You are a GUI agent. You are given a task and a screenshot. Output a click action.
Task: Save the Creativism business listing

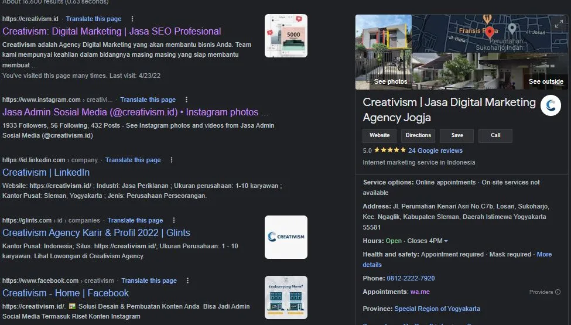[x=457, y=135]
